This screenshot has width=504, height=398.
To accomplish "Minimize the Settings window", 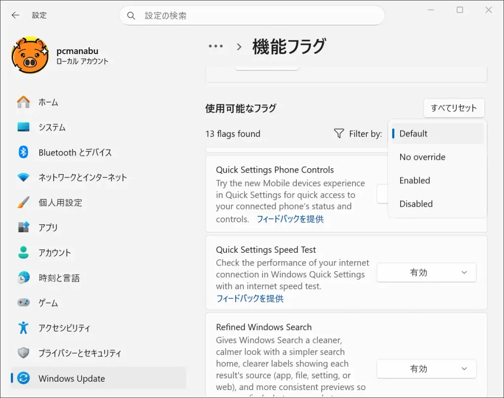I will (431, 10).
